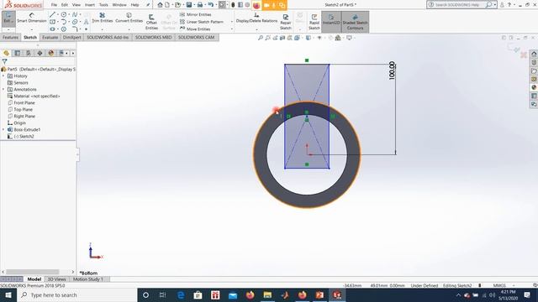Open the File menu
Image resolution: width=538 pixels, height=302 pixels.
point(54,5)
